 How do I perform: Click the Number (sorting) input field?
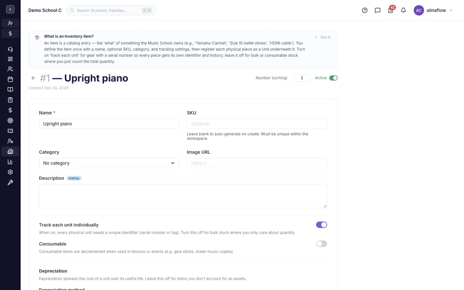click(302, 78)
